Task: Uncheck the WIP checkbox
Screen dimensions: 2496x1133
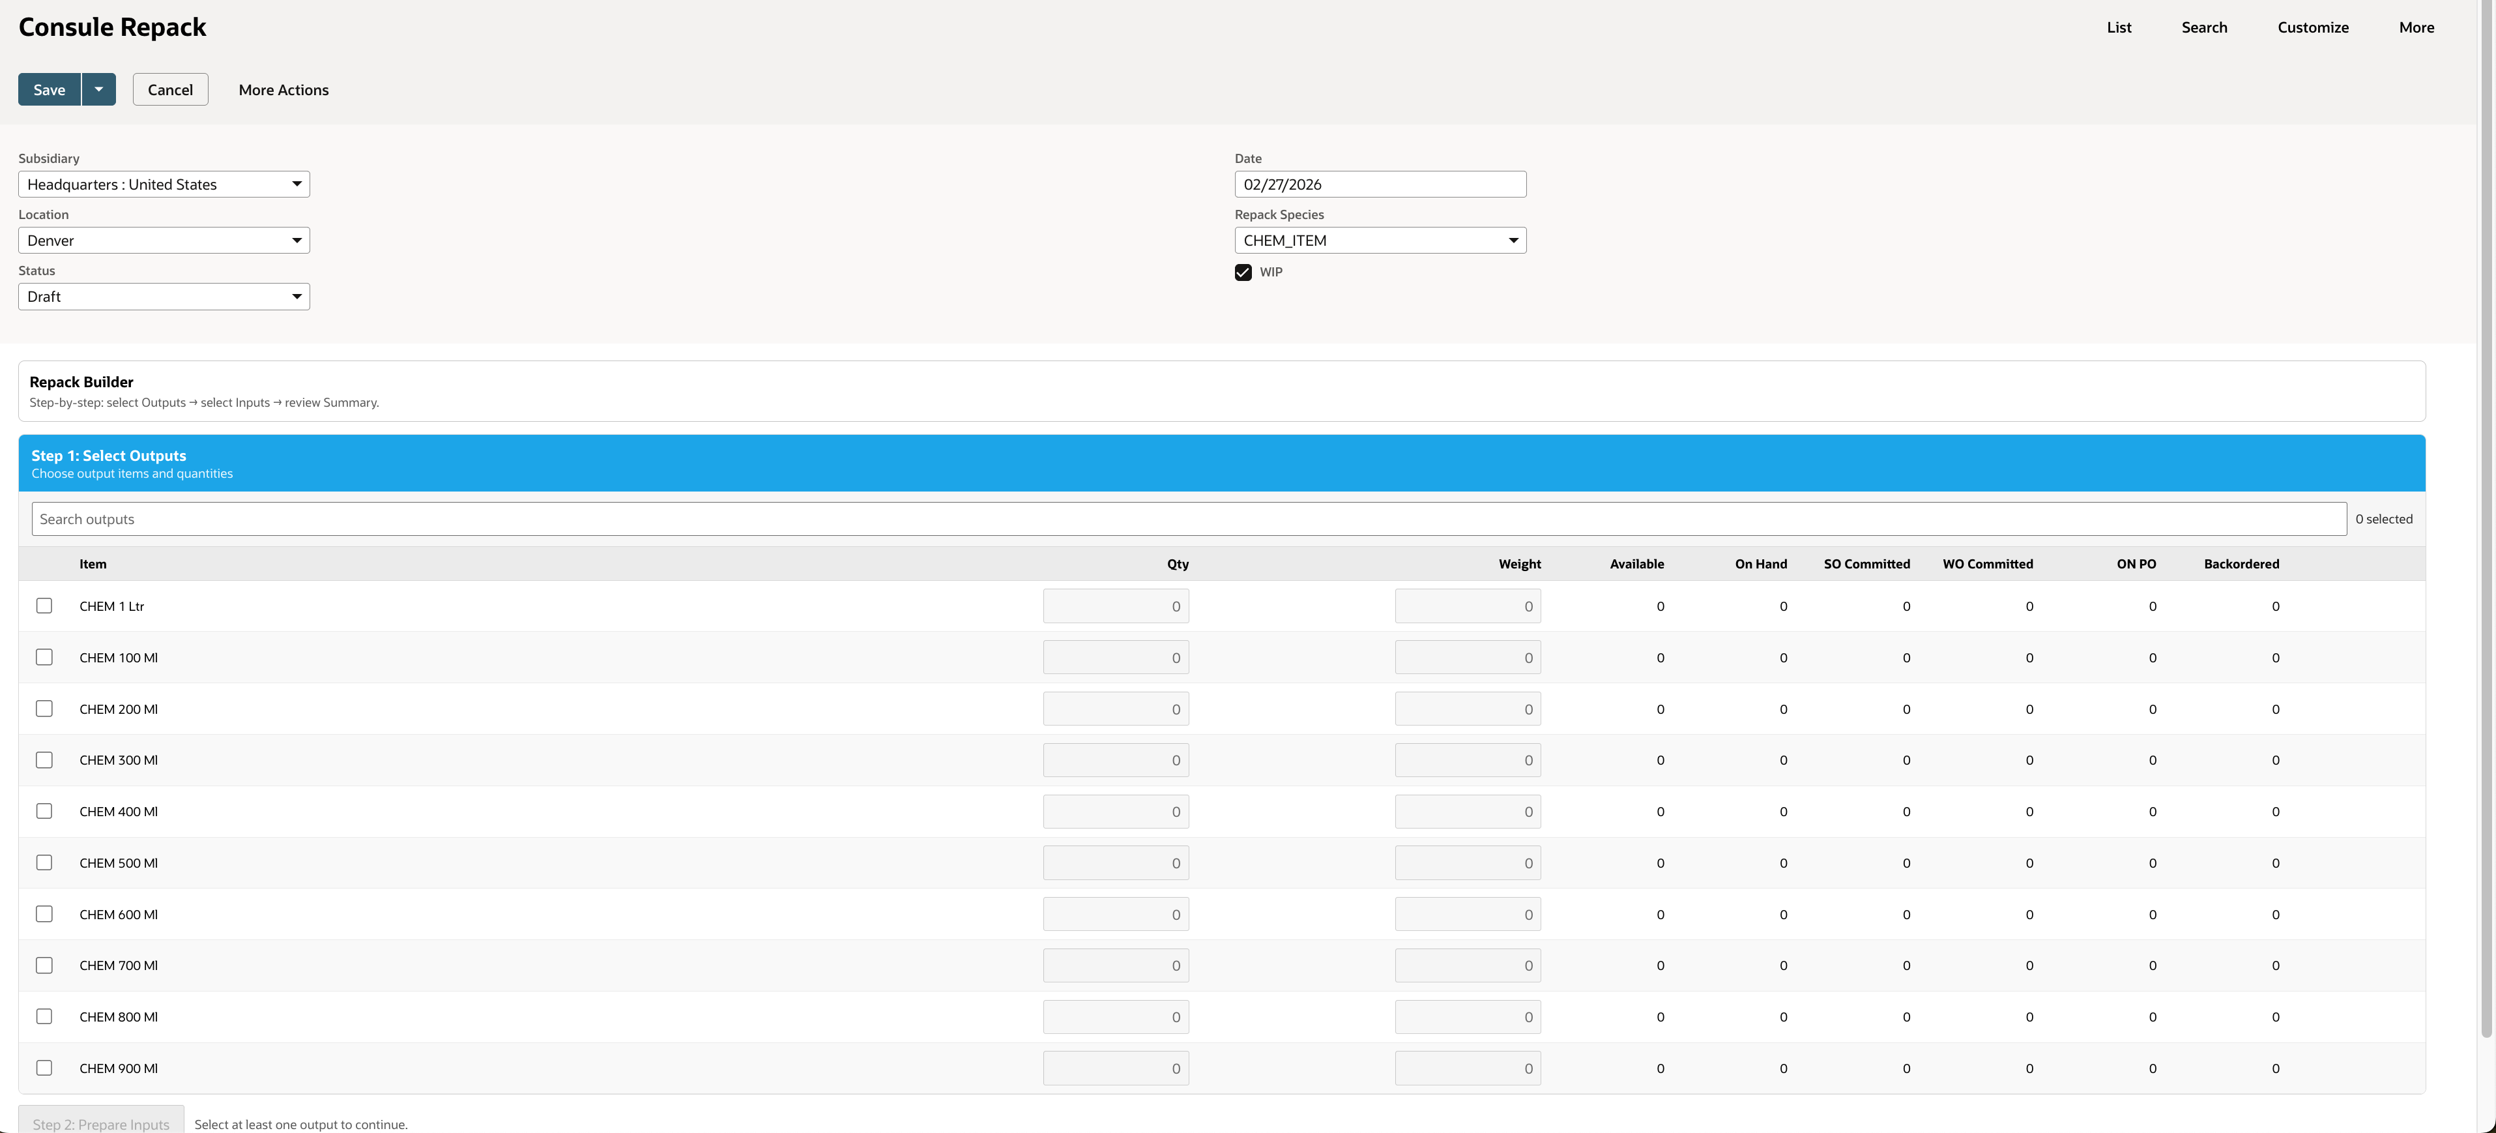Action: coord(1243,272)
